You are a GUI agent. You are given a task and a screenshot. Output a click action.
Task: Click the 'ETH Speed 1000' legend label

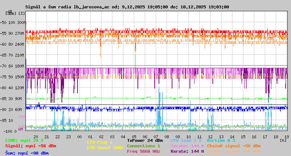click(x=105, y=148)
